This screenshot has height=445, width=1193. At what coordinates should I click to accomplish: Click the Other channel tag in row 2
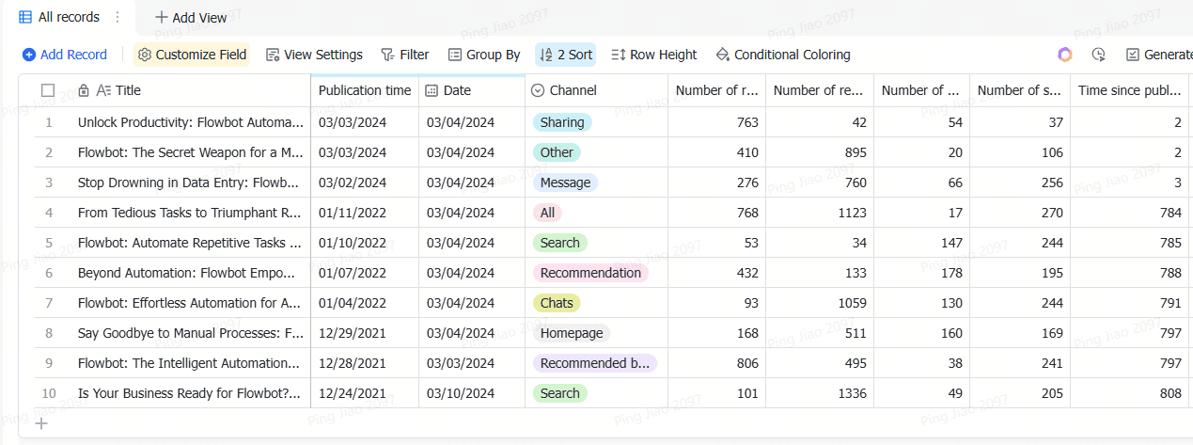557,152
